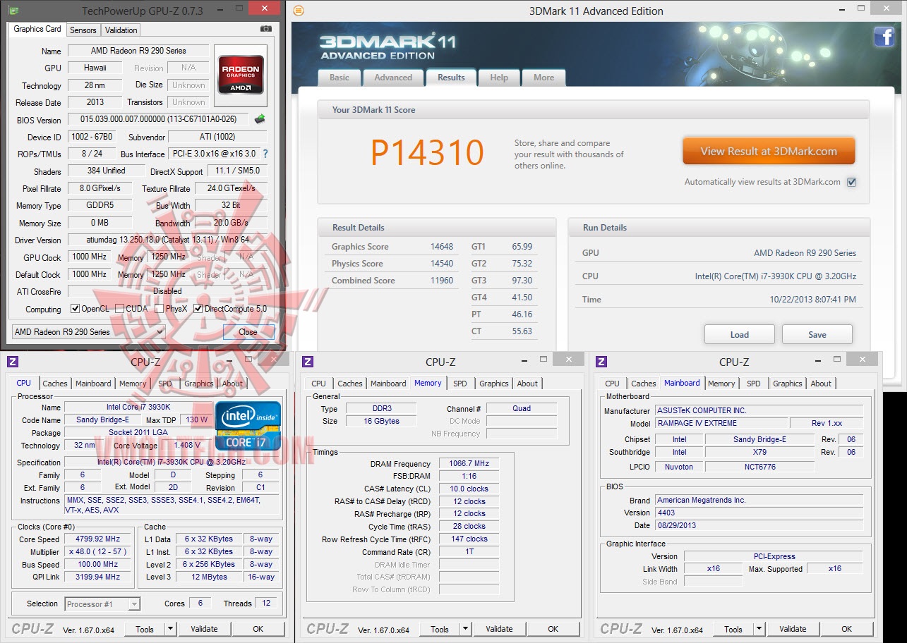Click the CAS# Latency value 10.0 clocks

[469, 489]
